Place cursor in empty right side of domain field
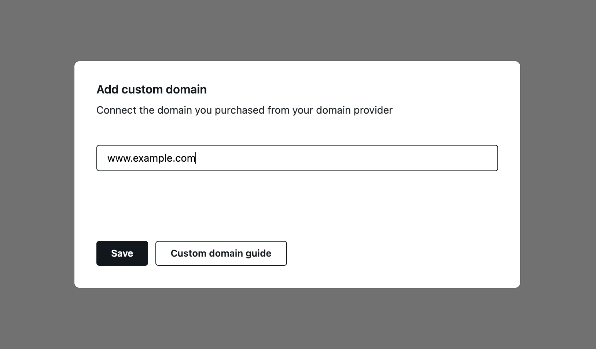This screenshot has width=596, height=349. [367, 158]
